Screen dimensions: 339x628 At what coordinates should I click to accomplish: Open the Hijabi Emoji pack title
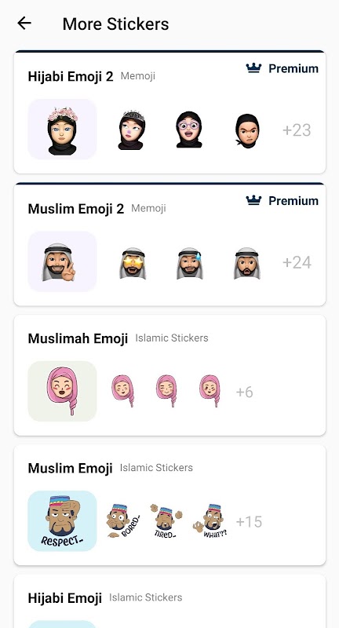tap(65, 598)
